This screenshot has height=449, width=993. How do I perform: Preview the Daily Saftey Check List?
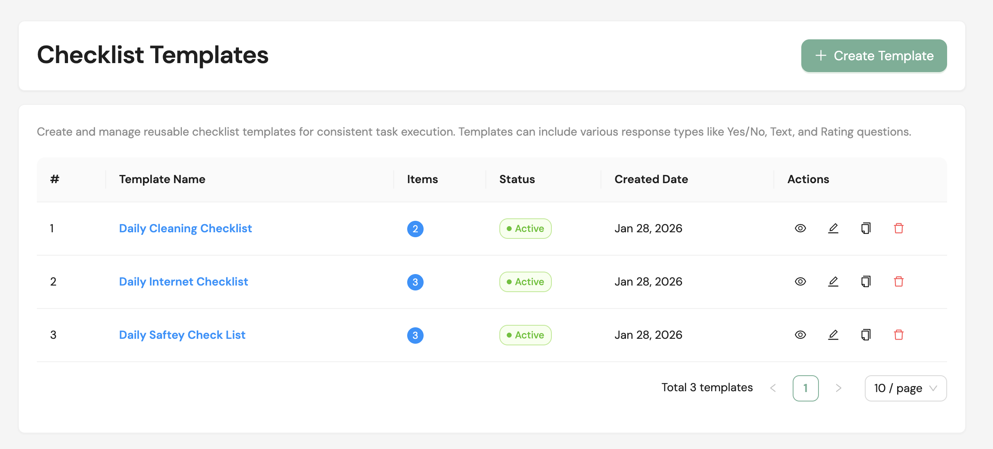point(800,335)
